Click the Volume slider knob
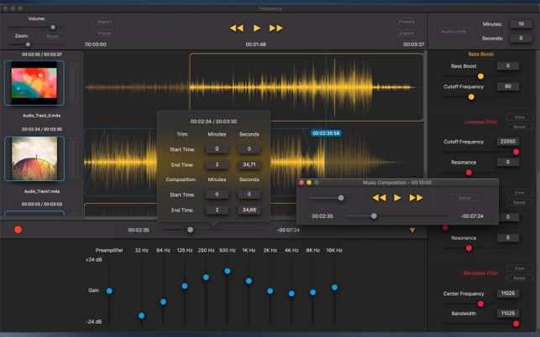 pos(53,27)
